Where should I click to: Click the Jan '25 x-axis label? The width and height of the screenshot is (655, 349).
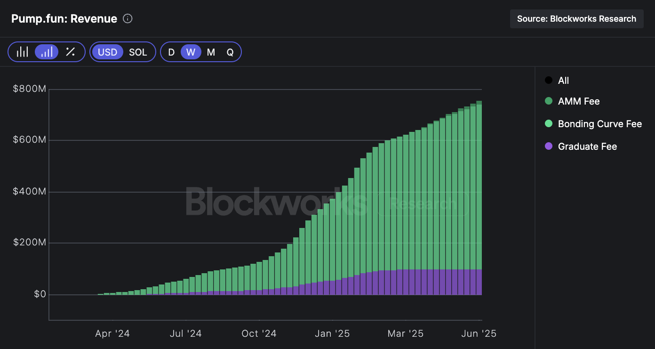point(332,333)
